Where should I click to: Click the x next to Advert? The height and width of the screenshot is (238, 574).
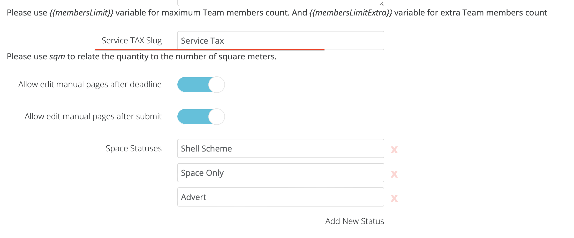(394, 198)
